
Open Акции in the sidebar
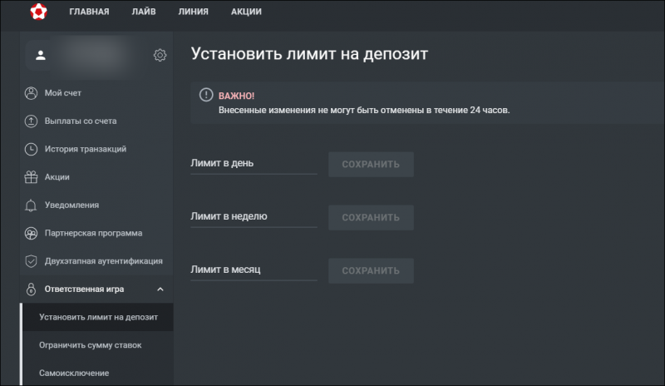tap(57, 177)
